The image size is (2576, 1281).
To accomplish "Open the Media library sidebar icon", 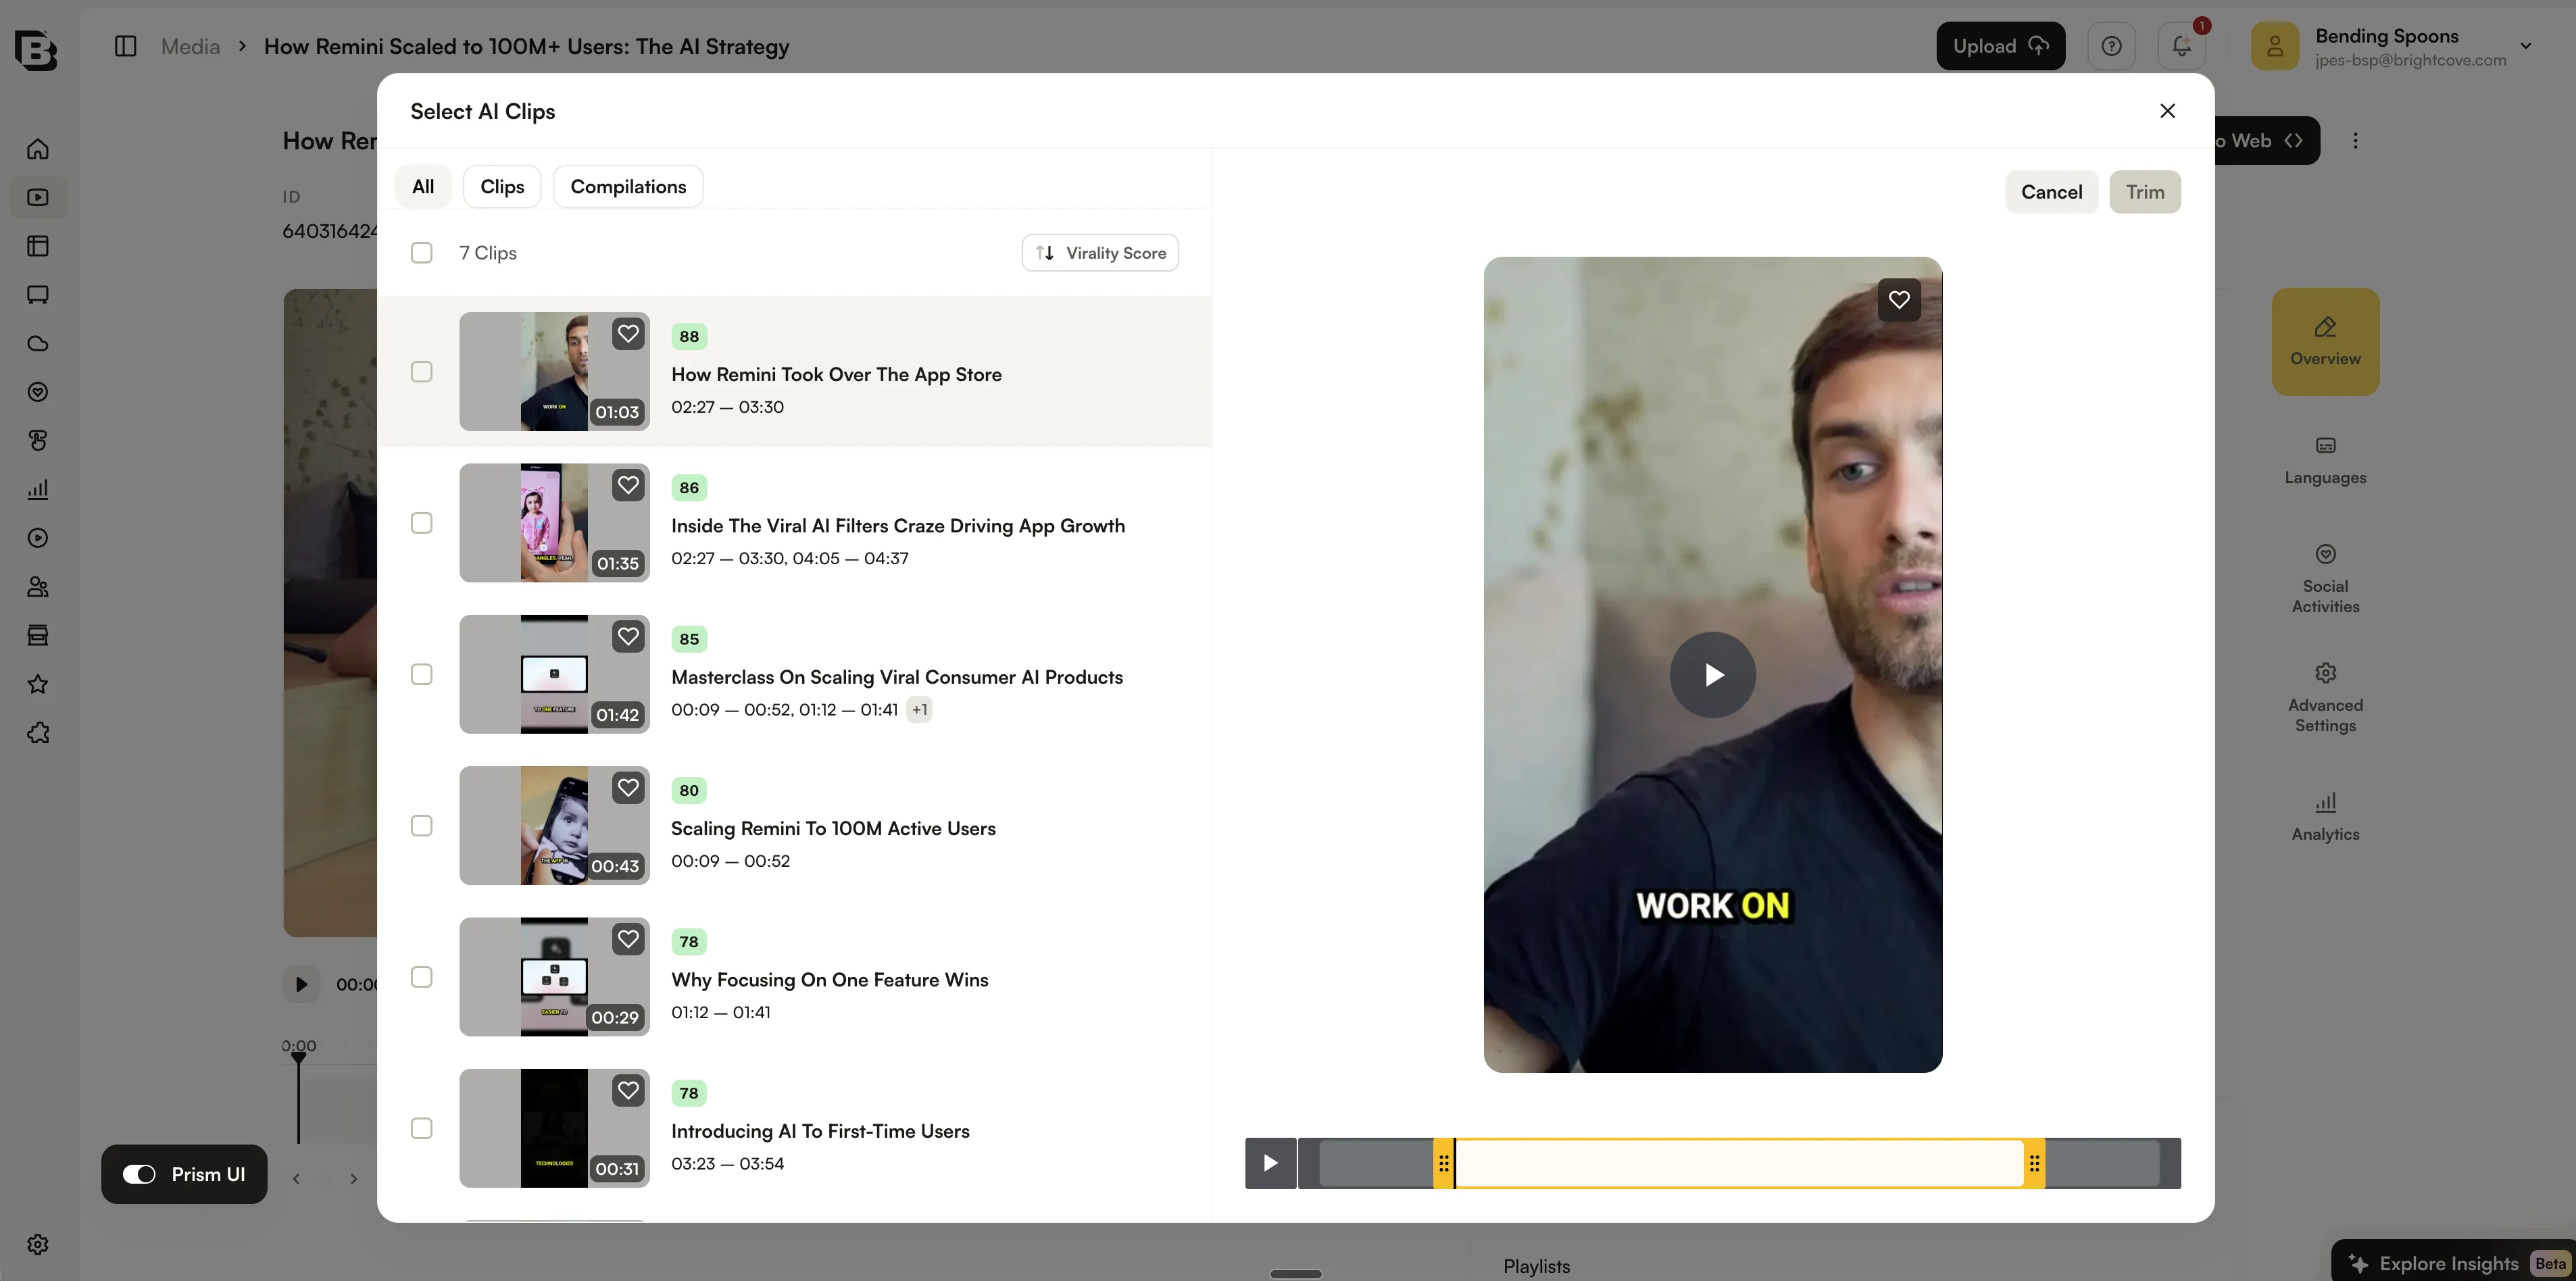I will pos(38,197).
